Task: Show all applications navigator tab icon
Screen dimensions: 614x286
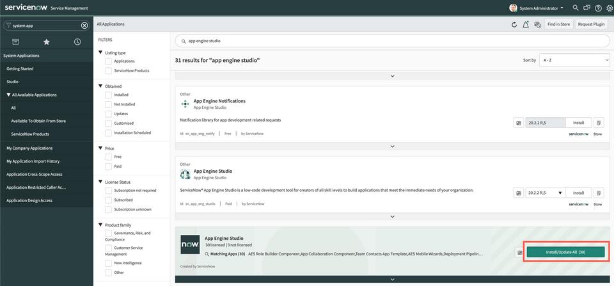Action: click(x=15, y=42)
